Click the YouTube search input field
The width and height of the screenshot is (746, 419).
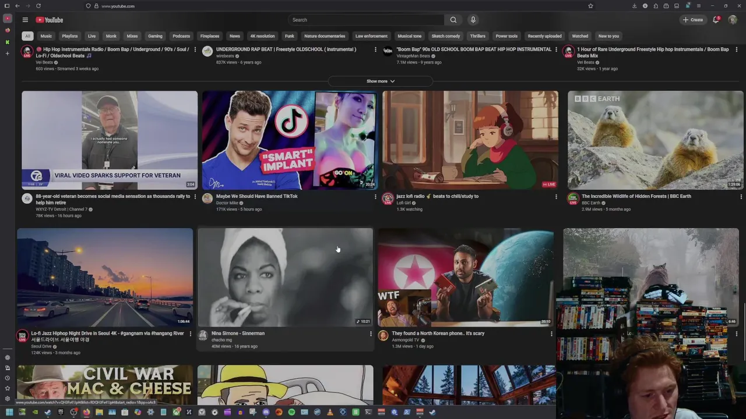click(x=367, y=20)
